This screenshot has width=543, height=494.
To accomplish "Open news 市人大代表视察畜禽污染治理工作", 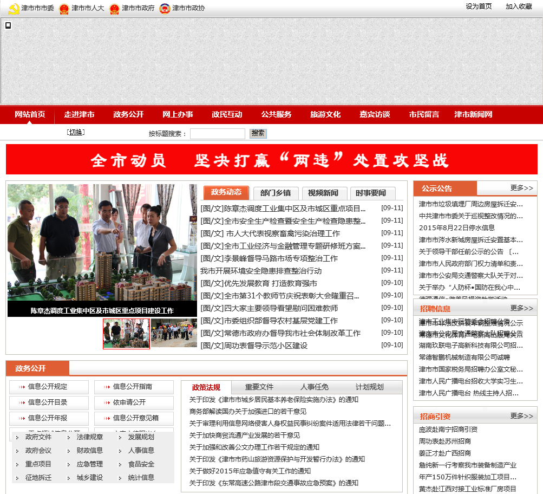I will click(x=270, y=233).
